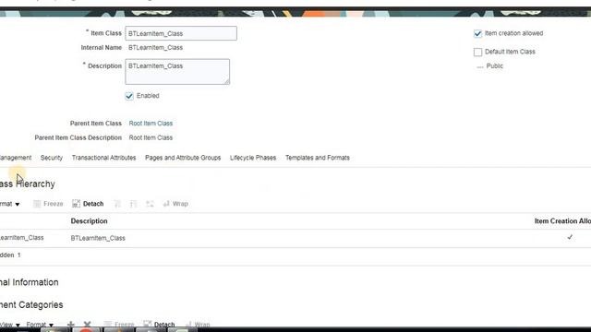591x332 pixels.
Task: Open the Root Item Class link
Action: [151, 124]
